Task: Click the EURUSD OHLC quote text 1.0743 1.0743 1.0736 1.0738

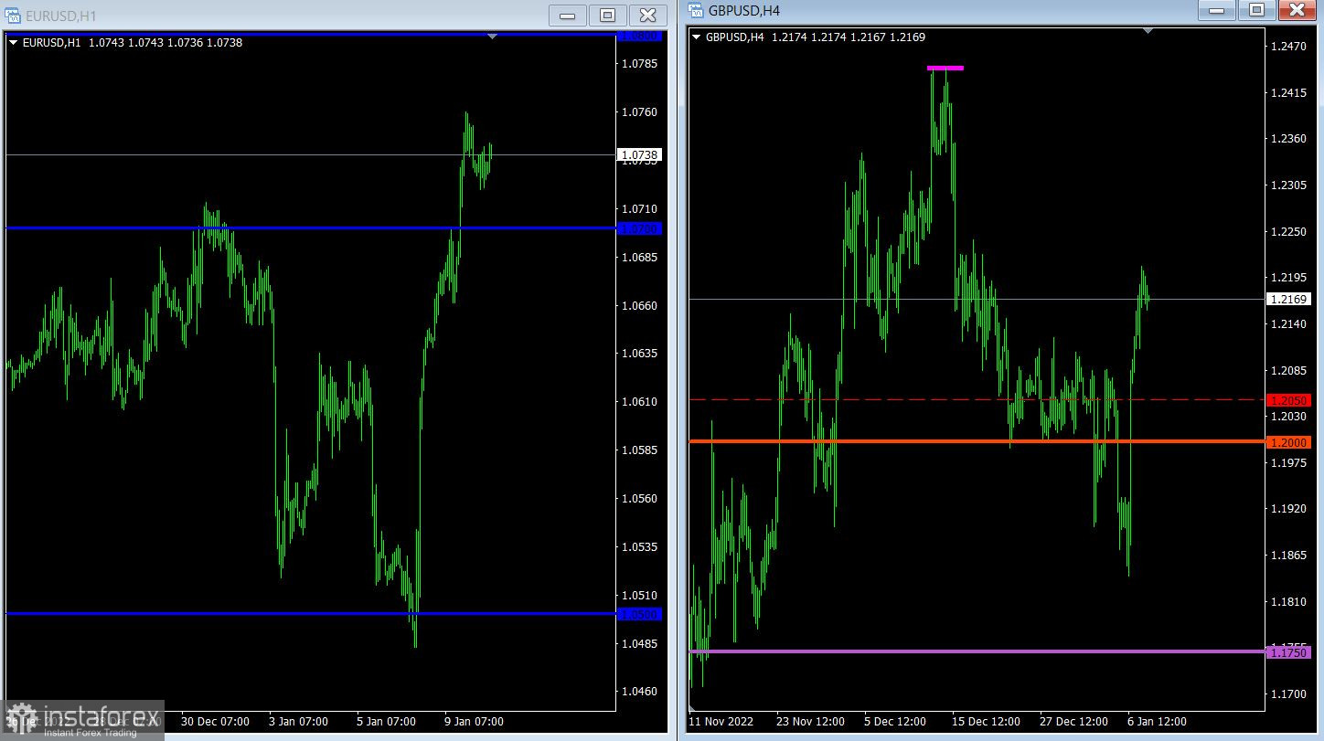Action: click(x=165, y=42)
